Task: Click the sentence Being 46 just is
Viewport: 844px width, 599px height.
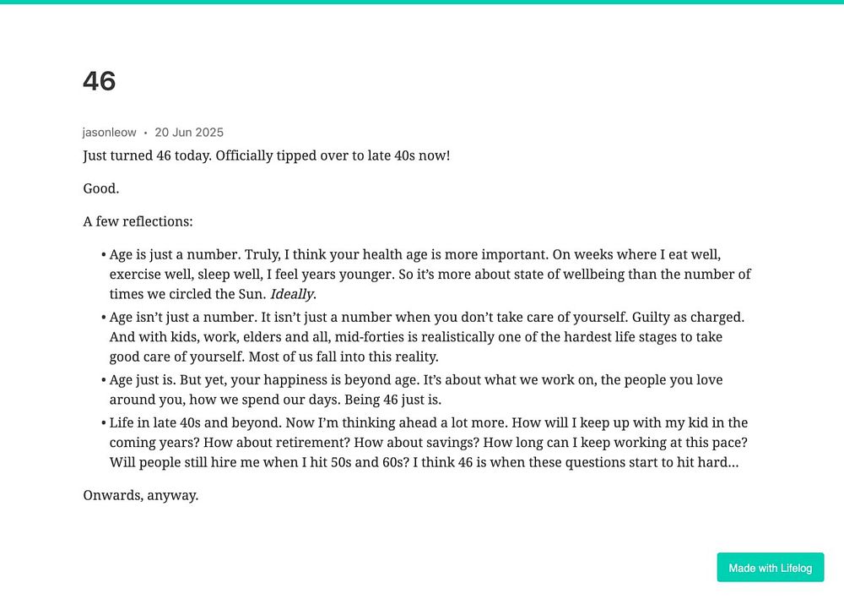Action: click(393, 400)
